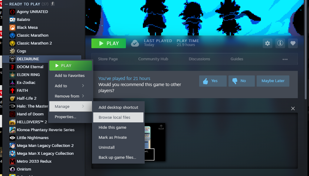Click the DOOM Eternal game icon
The height and width of the screenshot is (176, 309).
click(12, 67)
